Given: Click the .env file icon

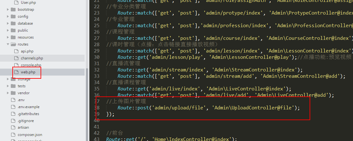Looking at the screenshot, I should click(13, 100).
